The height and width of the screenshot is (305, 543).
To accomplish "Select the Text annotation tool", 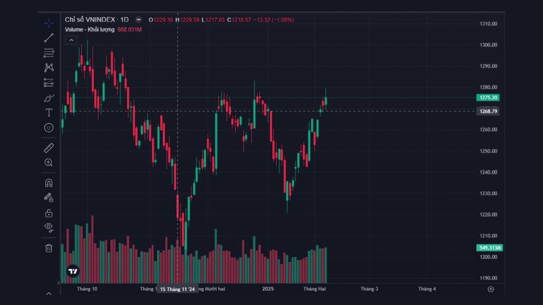I will (x=49, y=113).
